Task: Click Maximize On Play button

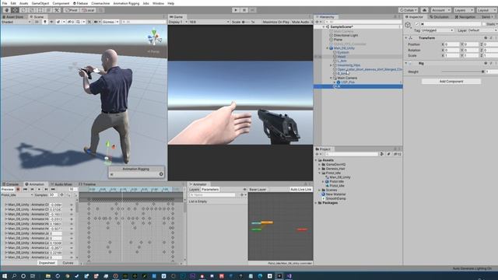Action: pos(275,22)
